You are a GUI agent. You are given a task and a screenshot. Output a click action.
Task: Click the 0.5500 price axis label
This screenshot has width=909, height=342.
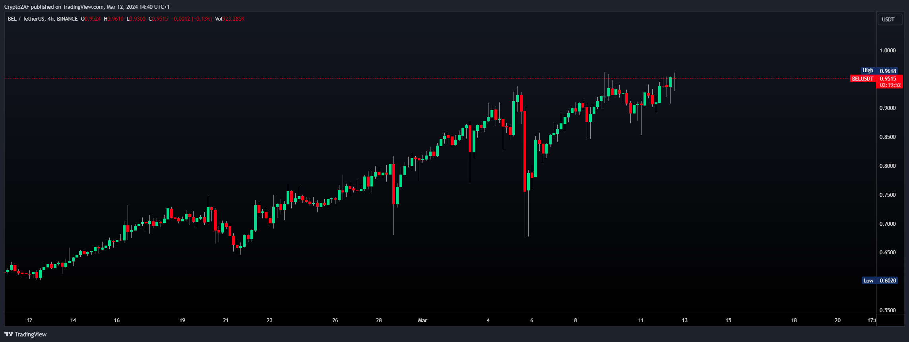[888, 310]
